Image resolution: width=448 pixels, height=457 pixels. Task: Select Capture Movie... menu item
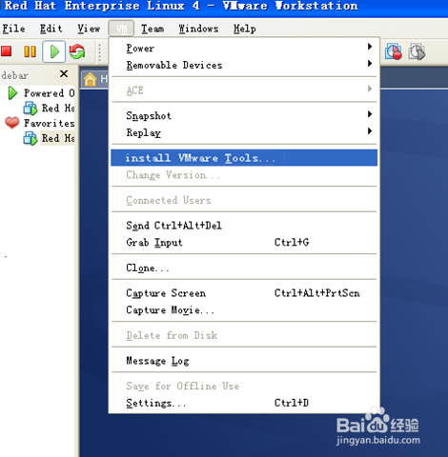point(244,309)
